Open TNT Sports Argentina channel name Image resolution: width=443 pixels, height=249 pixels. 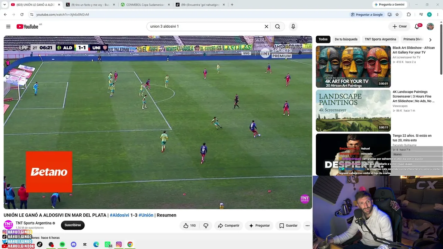coord(33,223)
